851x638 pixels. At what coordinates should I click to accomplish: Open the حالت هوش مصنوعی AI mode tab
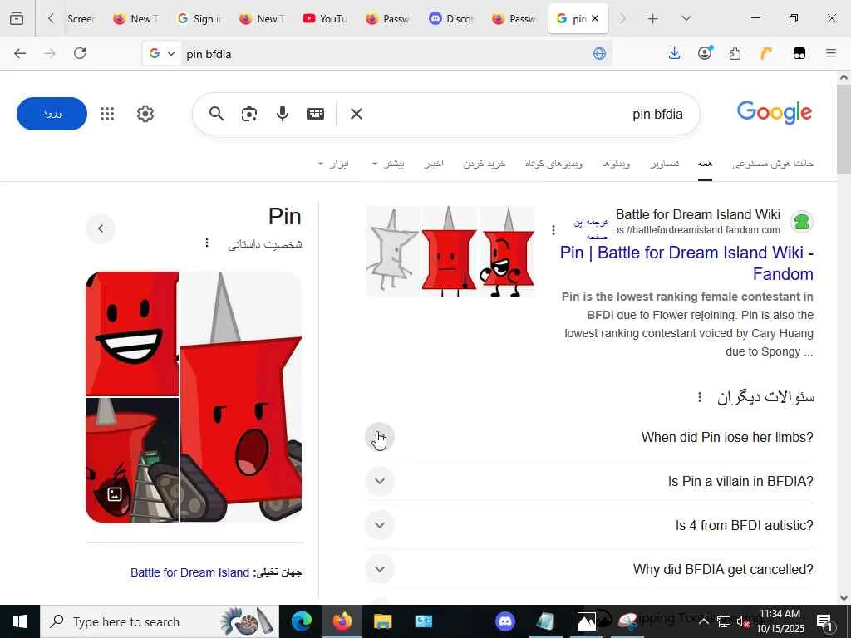(x=773, y=164)
